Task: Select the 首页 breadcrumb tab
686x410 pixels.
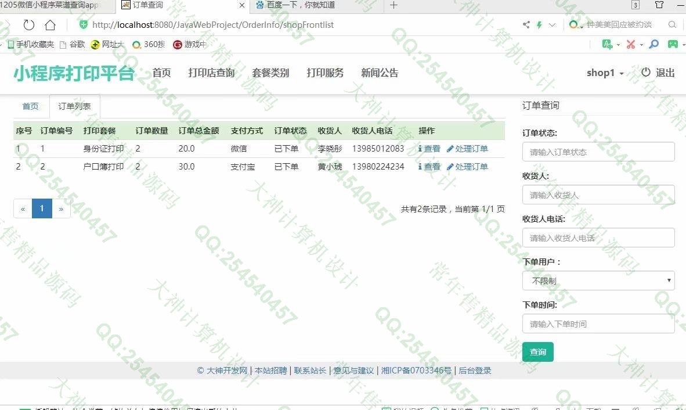Action: point(31,106)
